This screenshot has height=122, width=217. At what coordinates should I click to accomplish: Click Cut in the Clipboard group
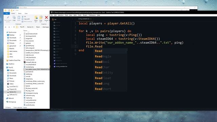[24, 17]
